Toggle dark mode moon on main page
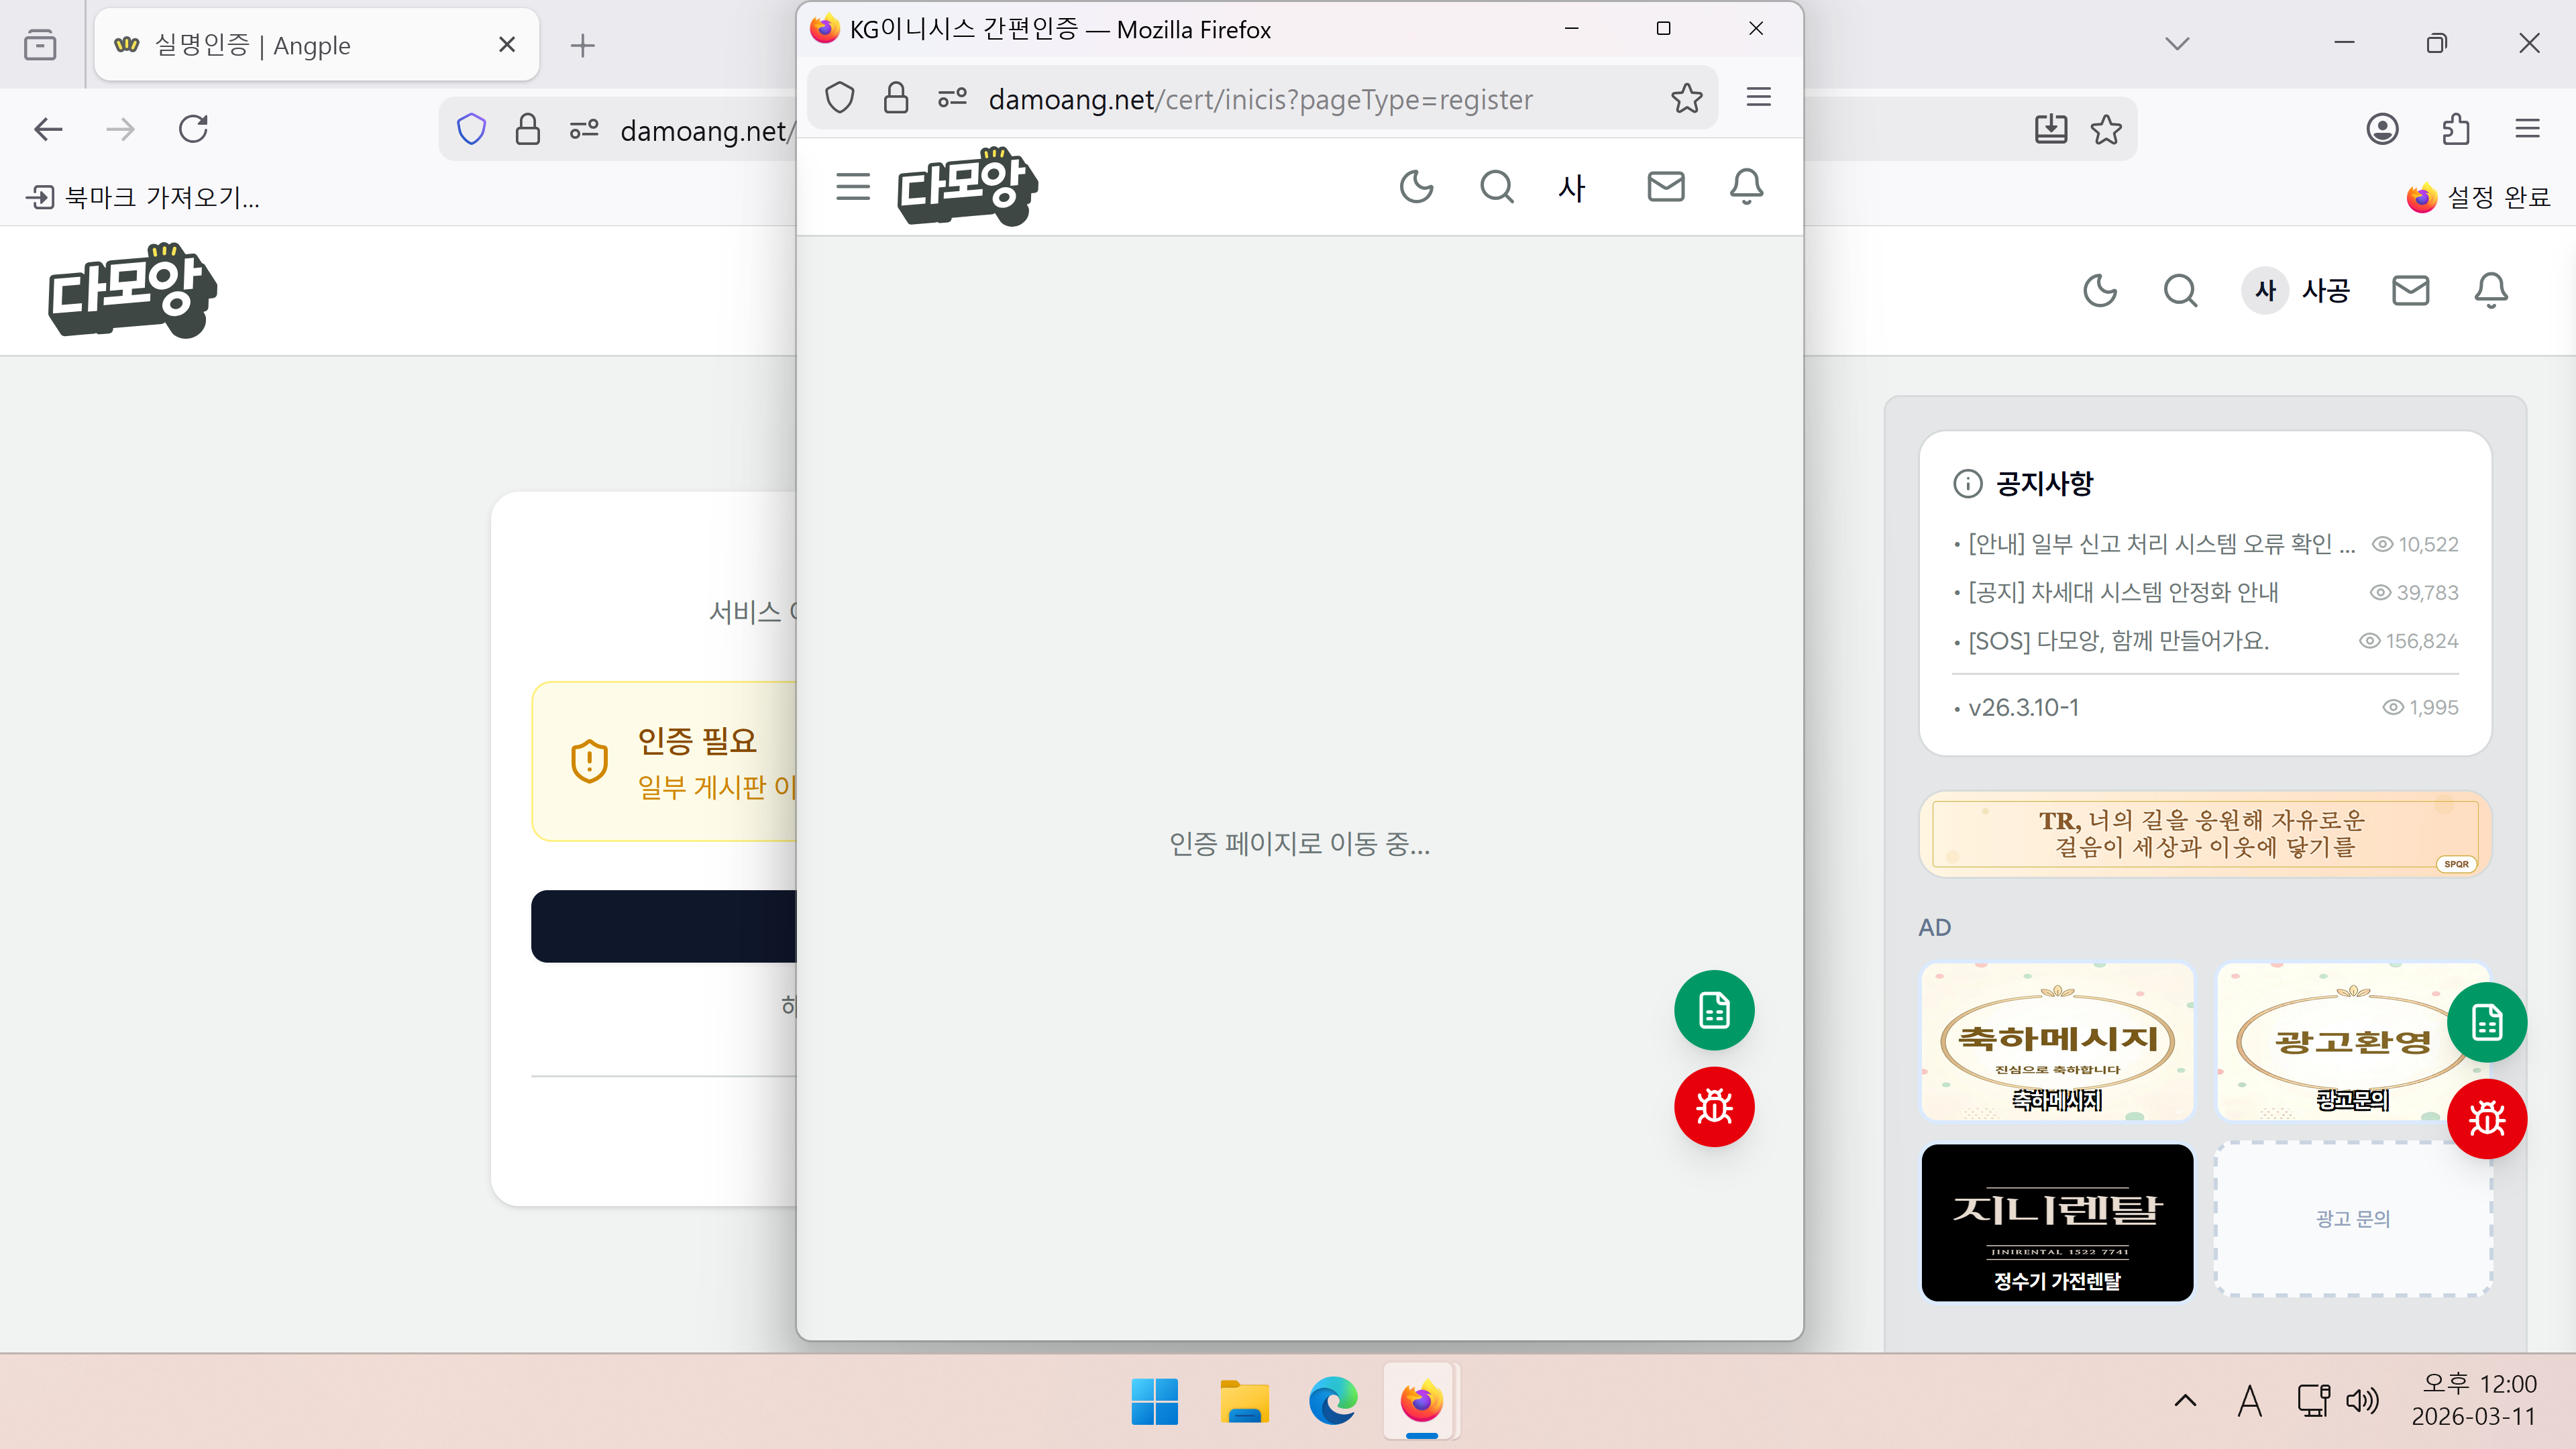The image size is (2576, 1449). point(2100,290)
